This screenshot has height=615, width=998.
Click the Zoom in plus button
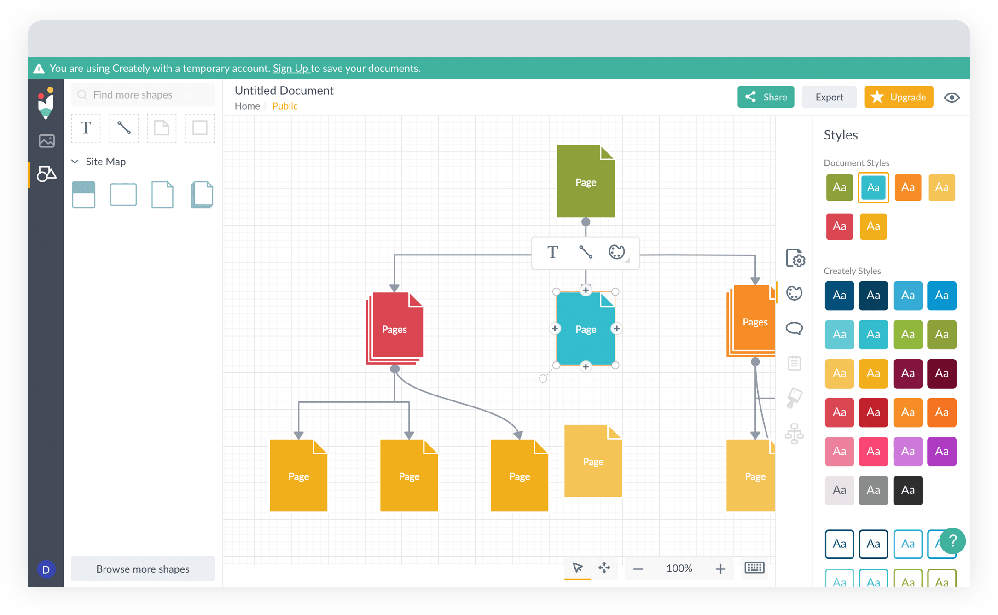click(x=719, y=568)
